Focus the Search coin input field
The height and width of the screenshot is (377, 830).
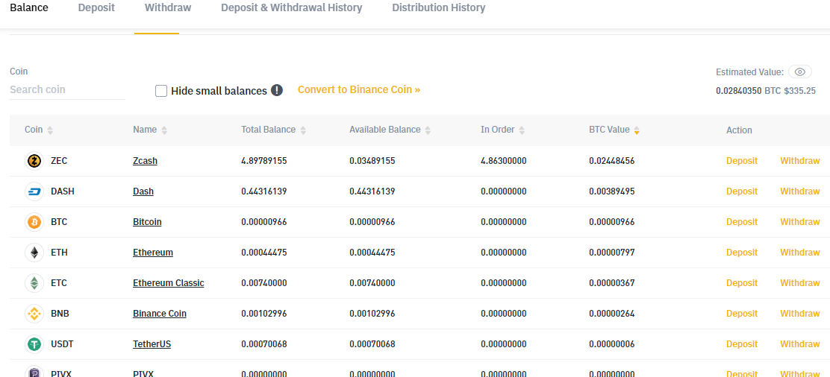click(67, 89)
